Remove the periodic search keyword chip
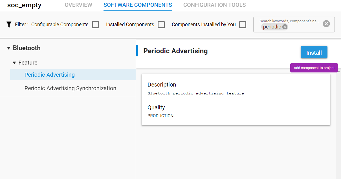The image size is (341, 179). [x=285, y=26]
